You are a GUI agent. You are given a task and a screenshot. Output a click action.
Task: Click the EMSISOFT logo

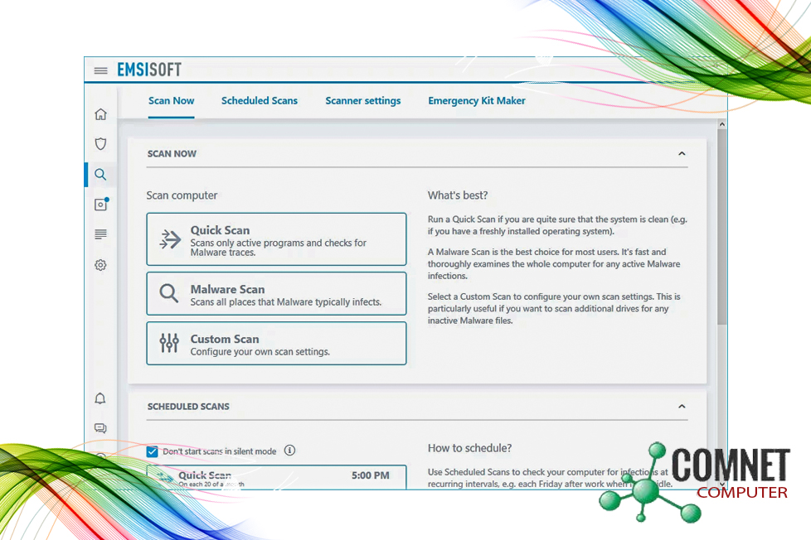149,70
